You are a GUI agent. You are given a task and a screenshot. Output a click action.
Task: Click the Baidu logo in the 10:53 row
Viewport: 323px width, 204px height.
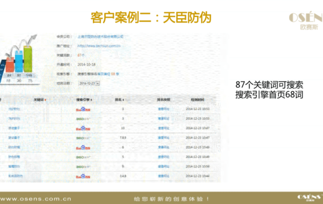(83, 109)
